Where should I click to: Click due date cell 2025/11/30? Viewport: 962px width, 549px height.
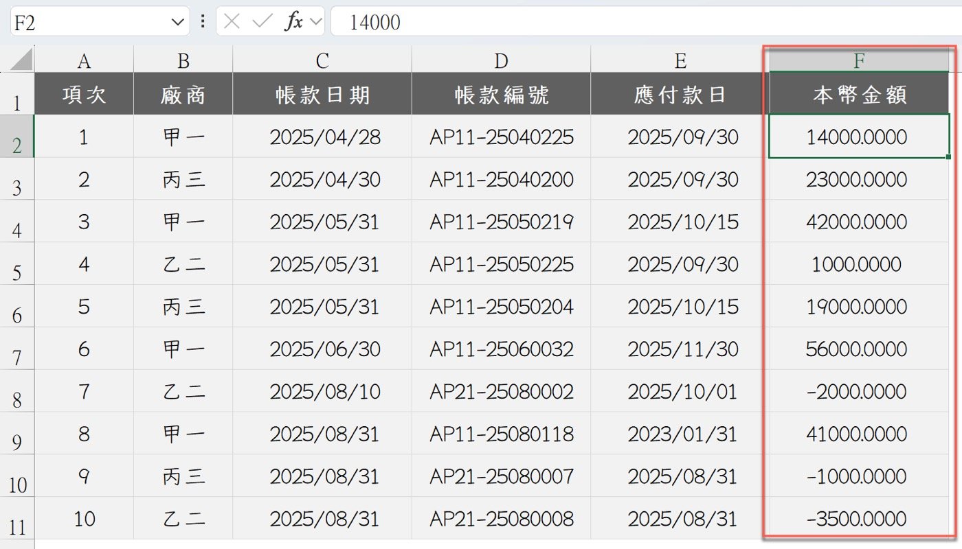pos(680,349)
